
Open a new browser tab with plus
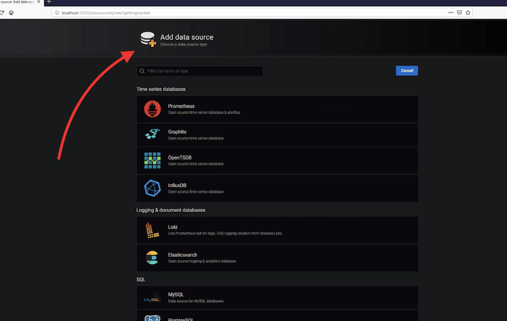[49, 2]
